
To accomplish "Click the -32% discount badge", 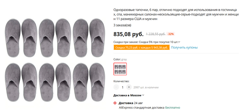I will [x=171, y=34].
